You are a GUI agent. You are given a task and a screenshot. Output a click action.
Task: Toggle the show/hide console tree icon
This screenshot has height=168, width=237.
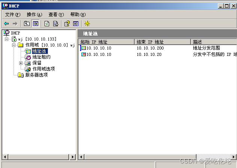tap(36, 24)
